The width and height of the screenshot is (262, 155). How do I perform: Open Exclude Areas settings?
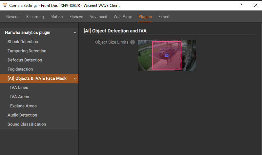pyautogui.click(x=23, y=106)
